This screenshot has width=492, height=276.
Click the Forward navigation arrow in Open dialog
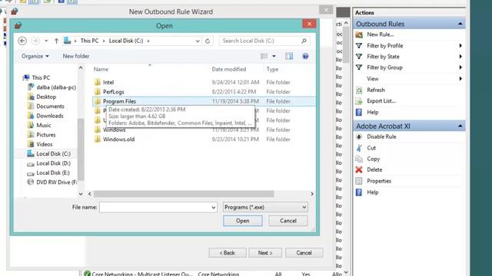tap(35, 41)
